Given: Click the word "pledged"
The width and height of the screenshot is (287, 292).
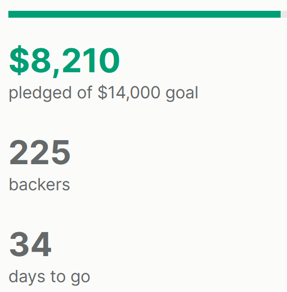Looking at the screenshot, I should pyautogui.click(x=40, y=93).
